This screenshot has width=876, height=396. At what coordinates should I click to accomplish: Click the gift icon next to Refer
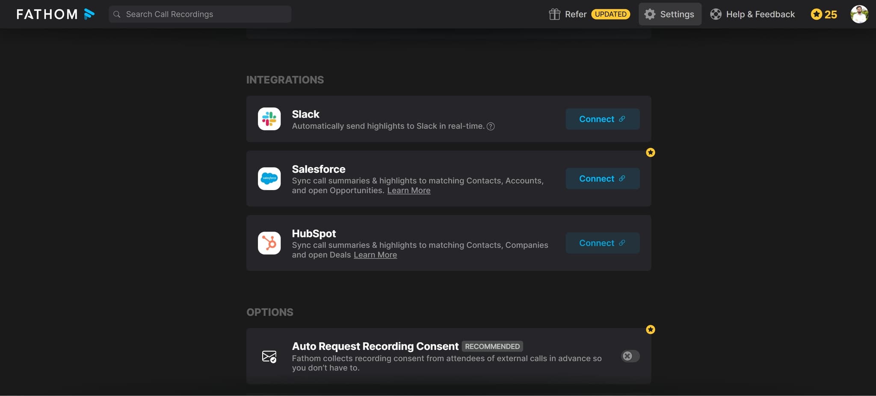[x=554, y=14]
